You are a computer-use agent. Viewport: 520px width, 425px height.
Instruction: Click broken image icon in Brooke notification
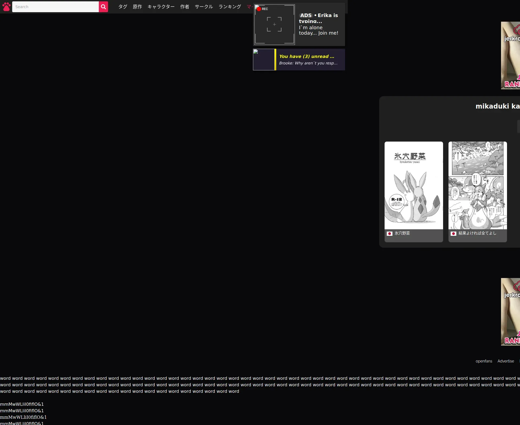pos(256,52)
